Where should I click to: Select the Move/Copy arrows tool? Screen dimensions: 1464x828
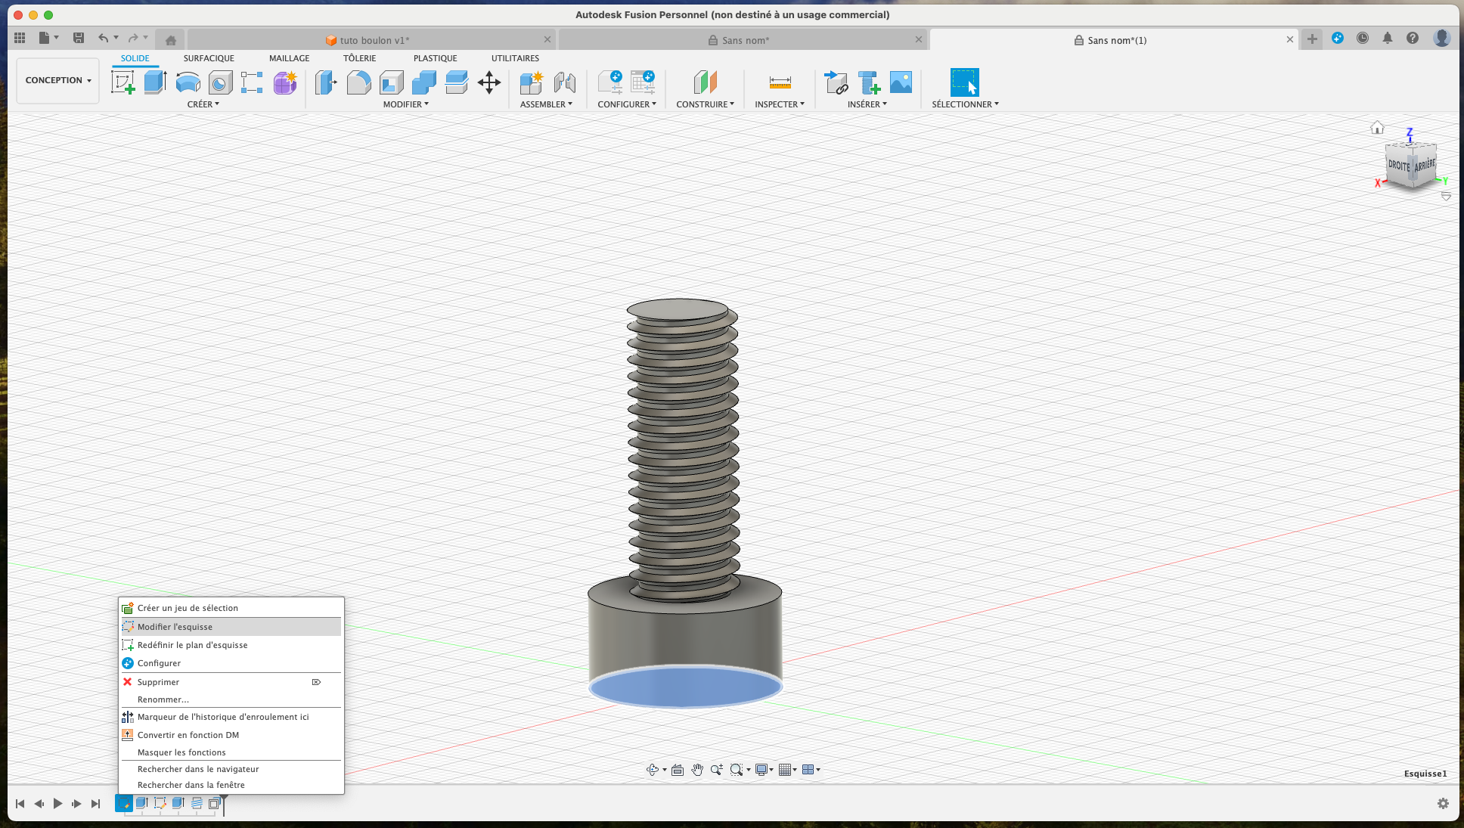[489, 82]
